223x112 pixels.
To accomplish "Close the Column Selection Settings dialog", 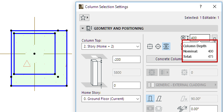I will [x=214, y=6].
